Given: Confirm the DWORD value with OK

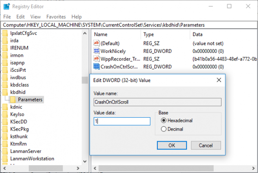Looking at the screenshot, I should (x=172, y=145).
